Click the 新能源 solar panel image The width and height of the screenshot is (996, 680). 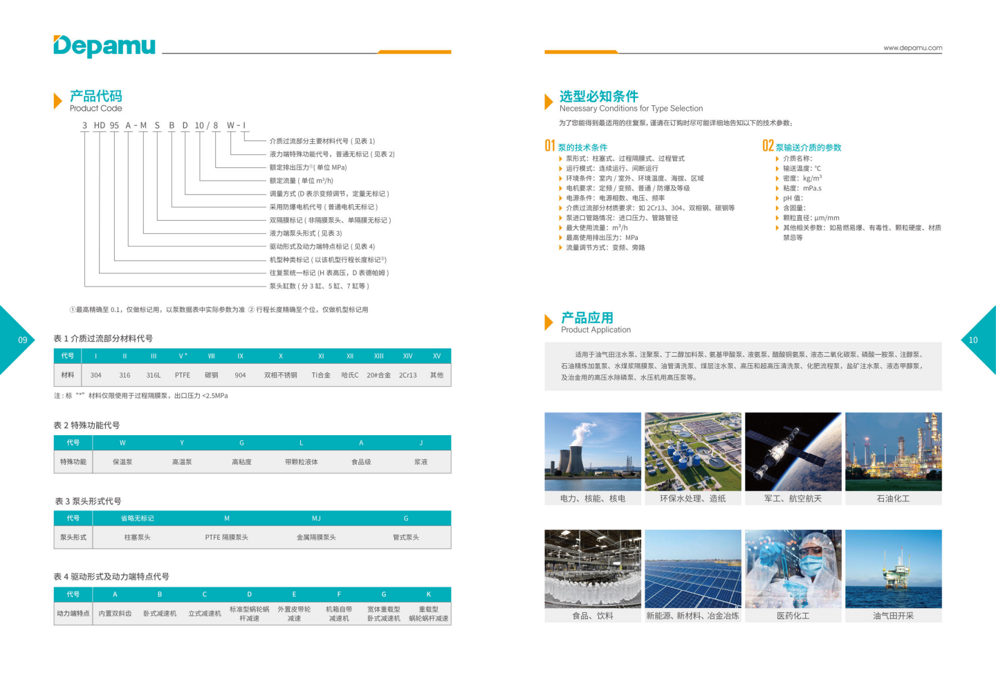click(692, 569)
